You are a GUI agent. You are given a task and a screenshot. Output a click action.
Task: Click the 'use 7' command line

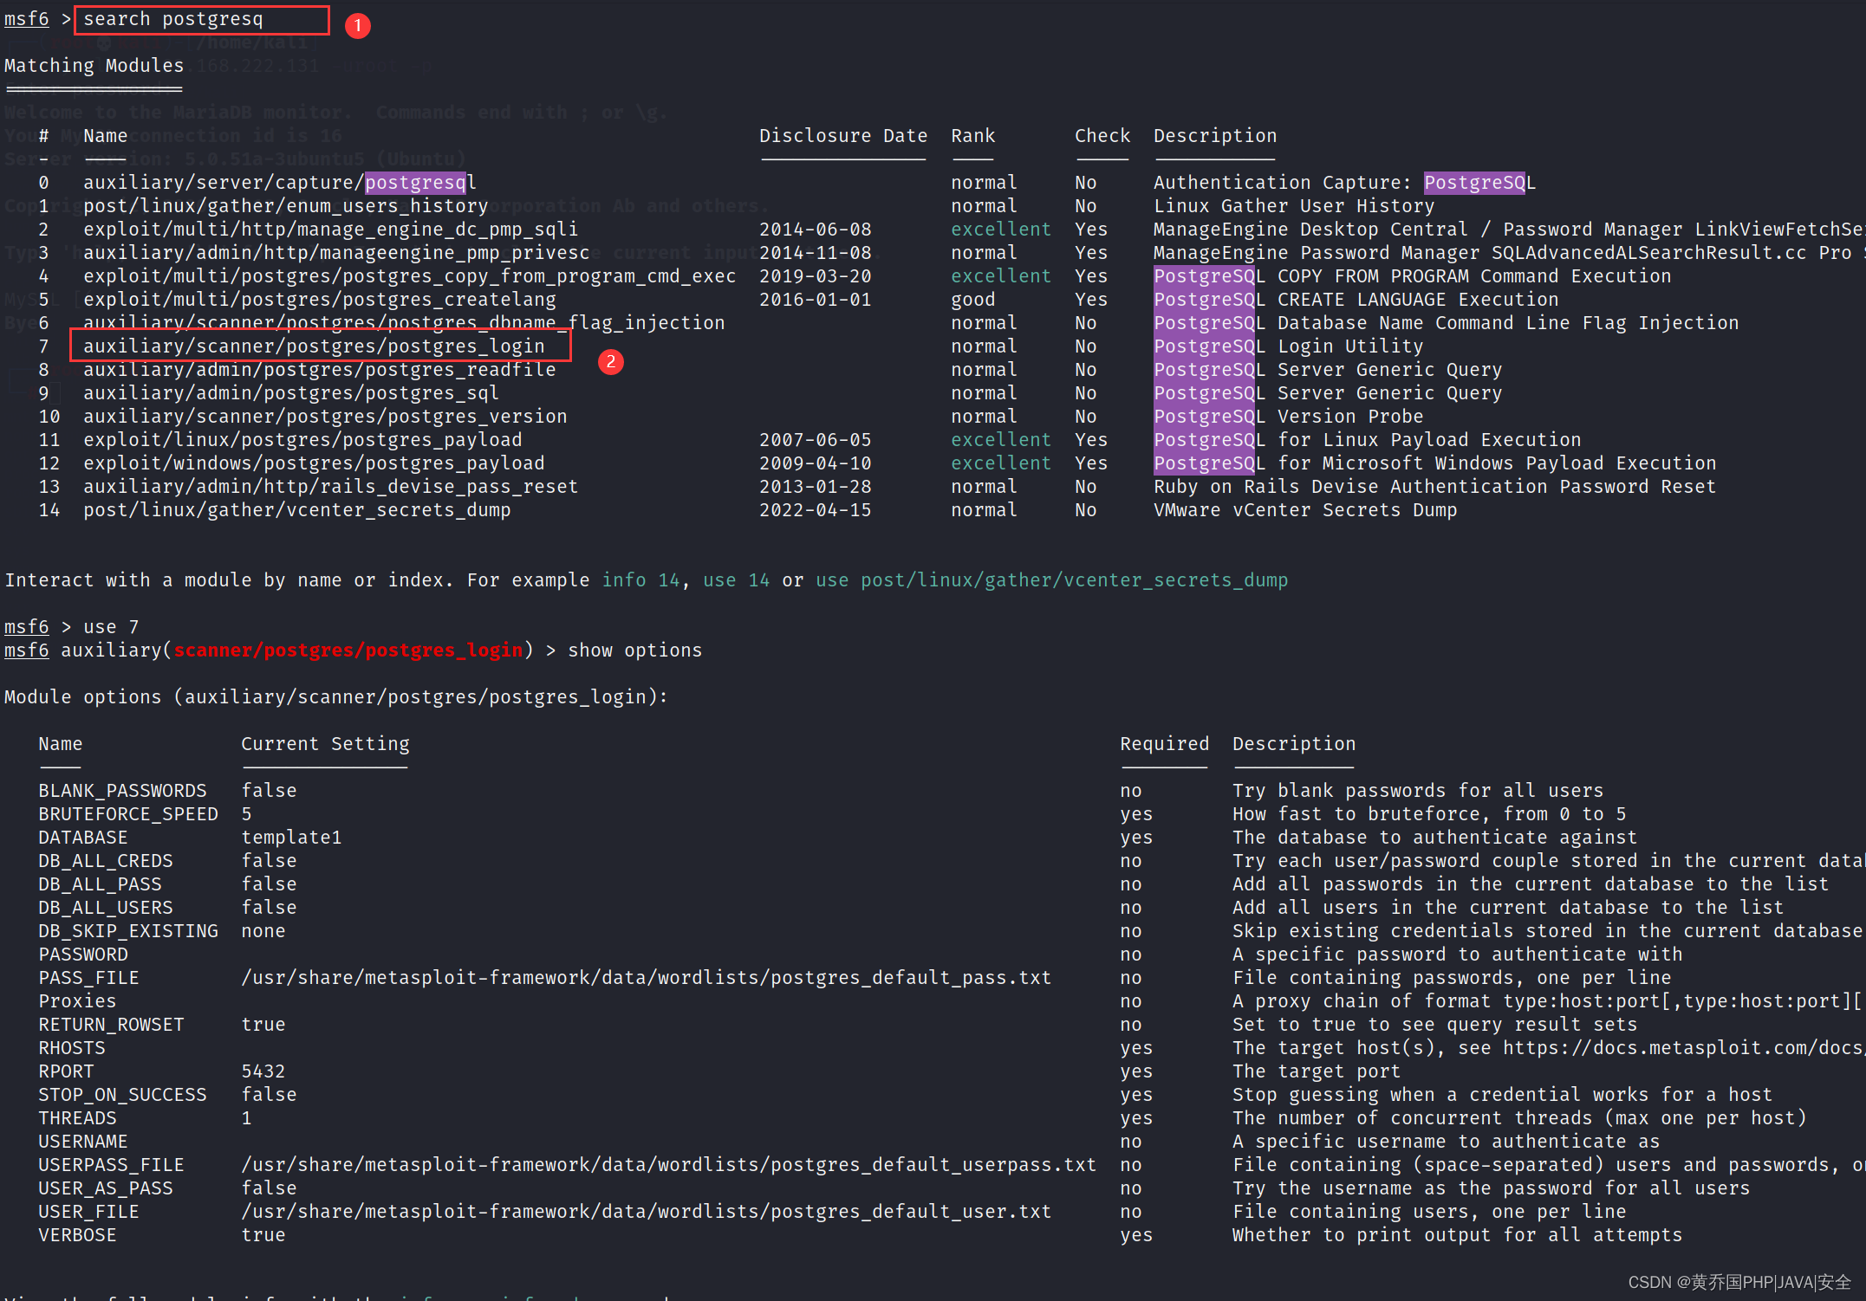[x=111, y=627]
